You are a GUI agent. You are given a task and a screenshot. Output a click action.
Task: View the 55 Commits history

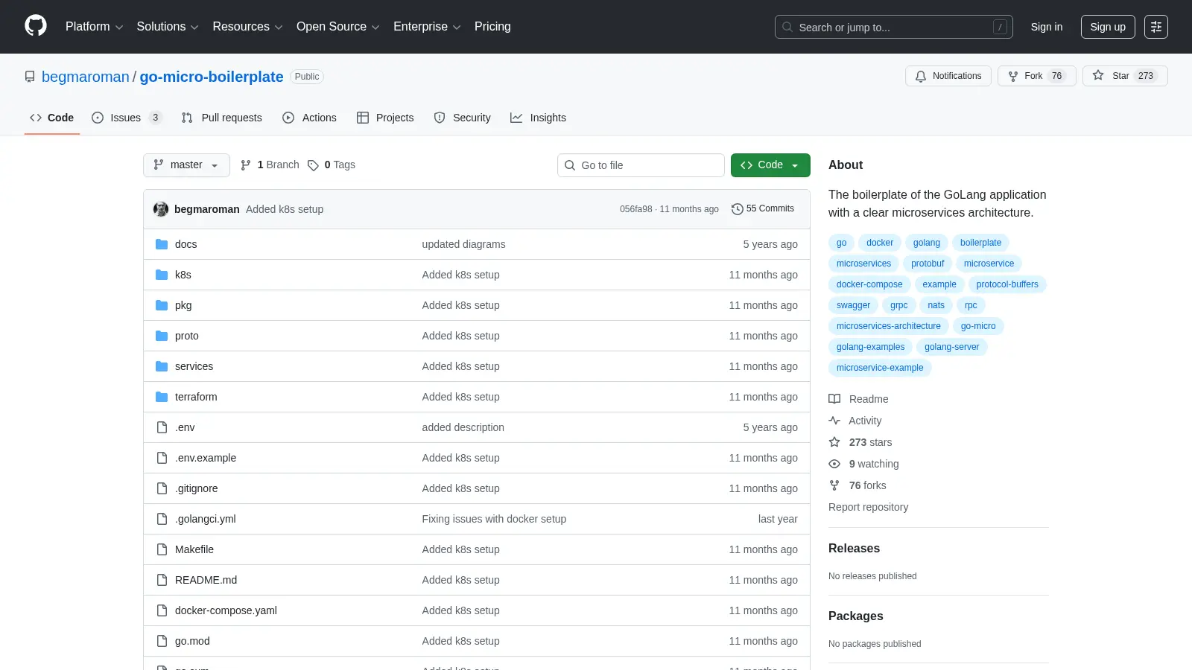tap(763, 209)
